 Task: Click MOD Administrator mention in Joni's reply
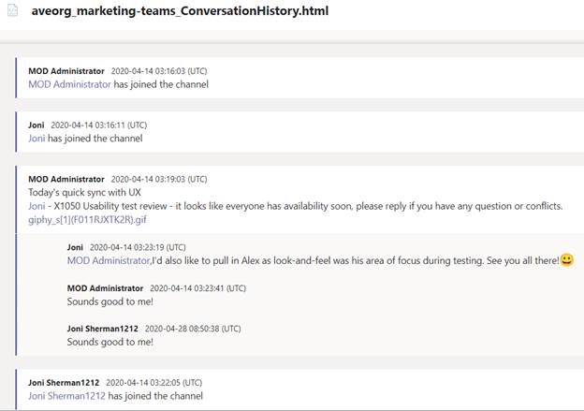109,260
